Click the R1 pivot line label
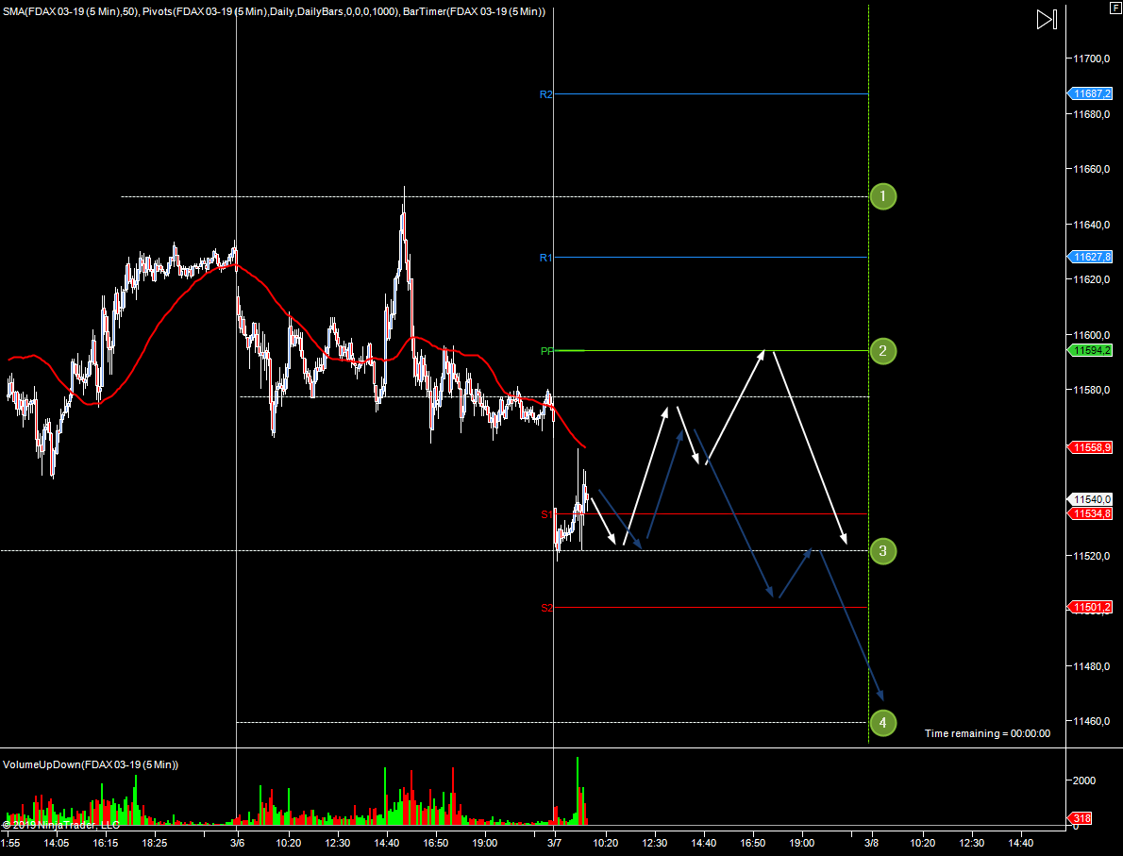Viewport: 1123px width, 856px height. point(545,258)
